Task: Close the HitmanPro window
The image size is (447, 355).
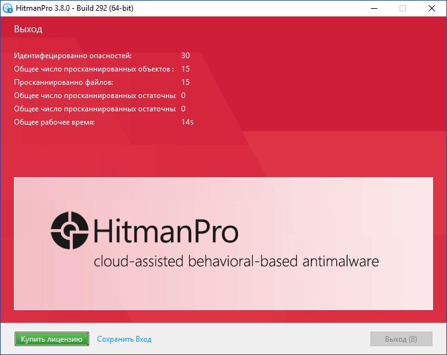Action: tap(432, 8)
